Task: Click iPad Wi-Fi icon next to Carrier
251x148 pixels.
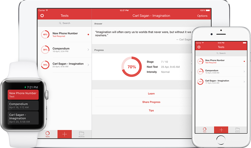Action: [47, 10]
